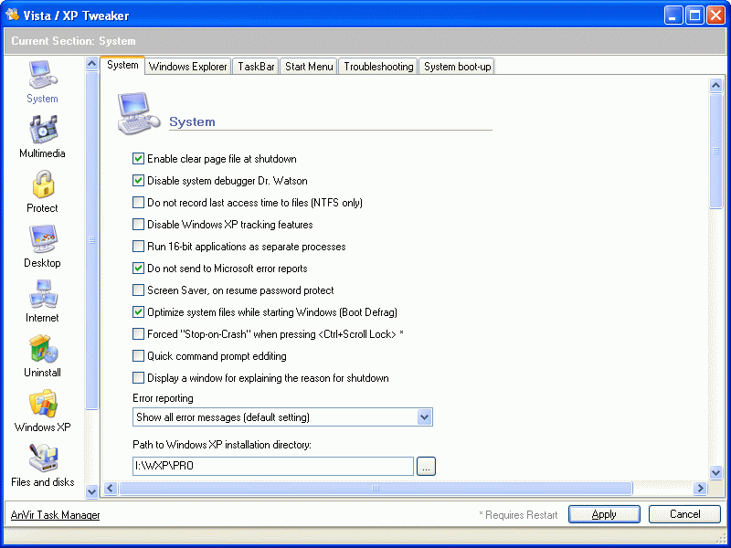
Task: Click the sidebar vertical scrollbar thumb
Action: tap(92, 240)
